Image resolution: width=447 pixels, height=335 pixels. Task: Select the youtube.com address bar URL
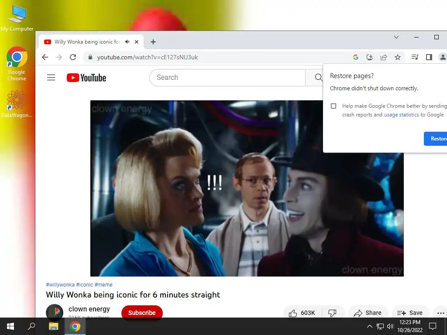(148, 57)
